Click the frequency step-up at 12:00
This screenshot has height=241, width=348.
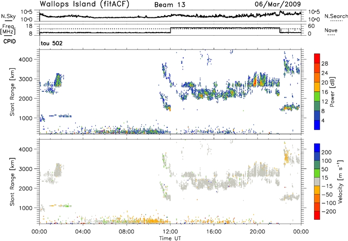pyautogui.click(x=171, y=30)
